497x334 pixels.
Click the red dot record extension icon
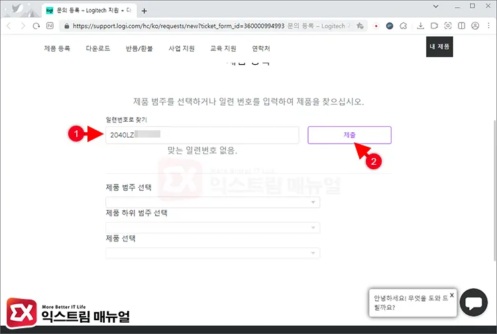(x=376, y=26)
